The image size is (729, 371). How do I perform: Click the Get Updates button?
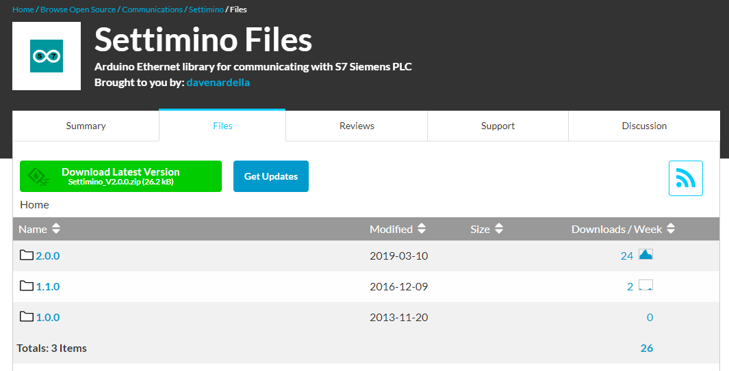pyautogui.click(x=271, y=176)
